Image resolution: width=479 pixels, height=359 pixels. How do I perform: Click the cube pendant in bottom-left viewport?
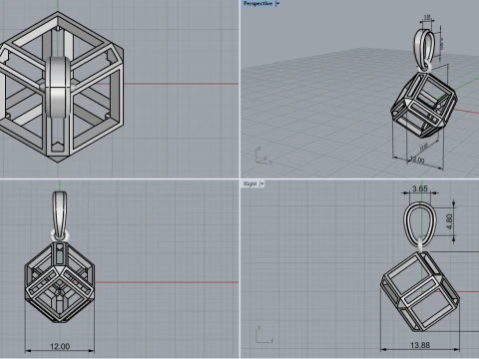(60, 282)
